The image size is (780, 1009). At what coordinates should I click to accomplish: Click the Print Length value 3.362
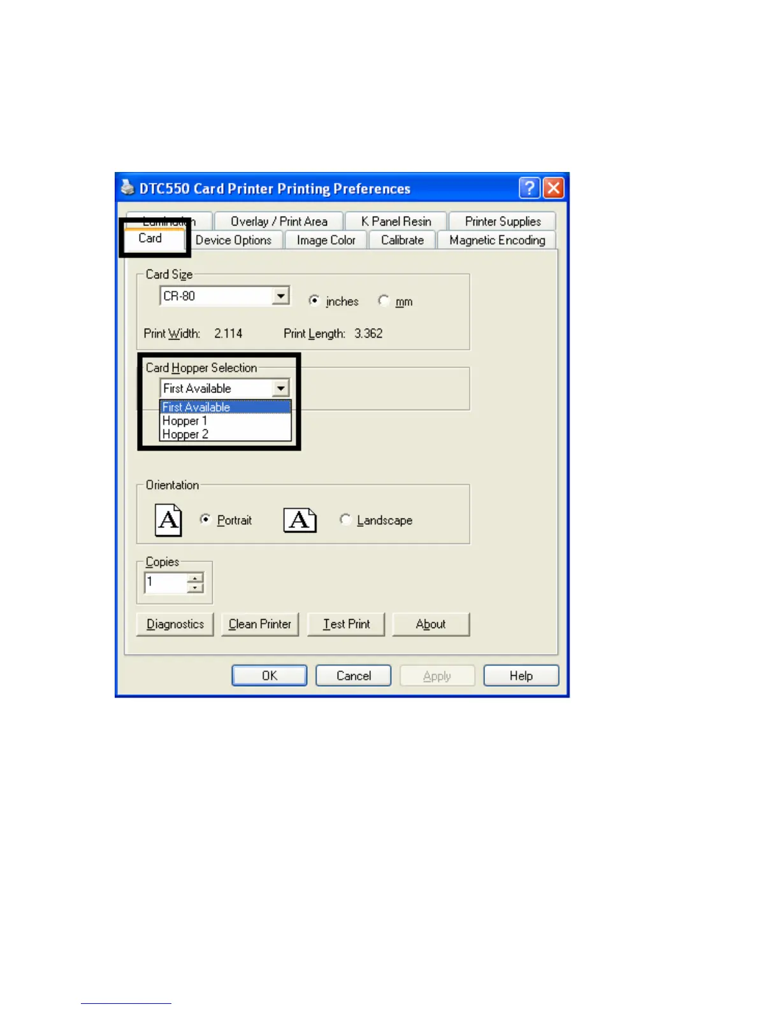click(x=368, y=333)
